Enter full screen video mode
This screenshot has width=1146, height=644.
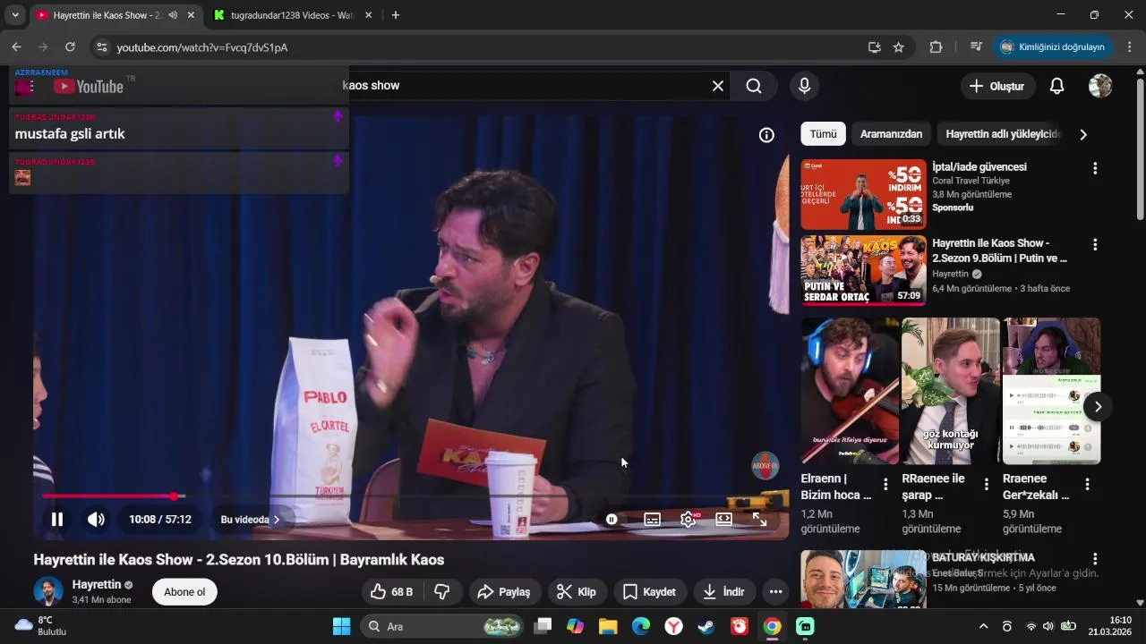click(x=759, y=520)
